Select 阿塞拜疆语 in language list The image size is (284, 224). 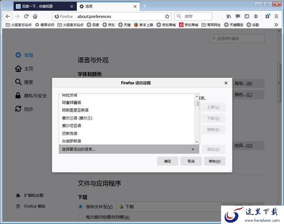tap(126, 103)
